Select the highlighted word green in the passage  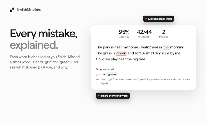[121, 53]
